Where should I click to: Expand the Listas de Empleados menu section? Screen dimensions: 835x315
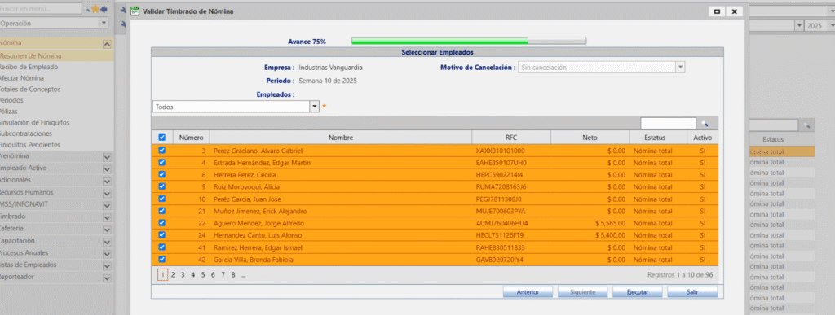107,265
